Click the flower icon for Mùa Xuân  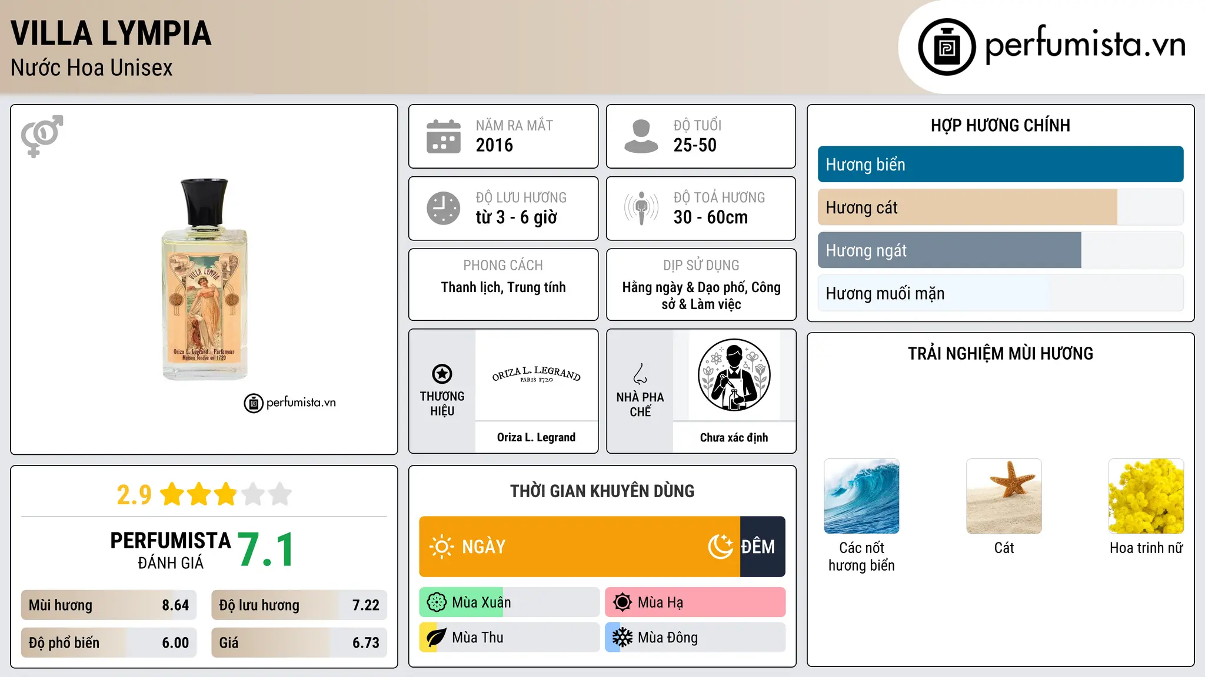click(x=437, y=602)
